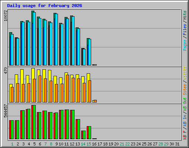Click day 4 on the date axis
The image size is (189, 148).
[x=29, y=144]
